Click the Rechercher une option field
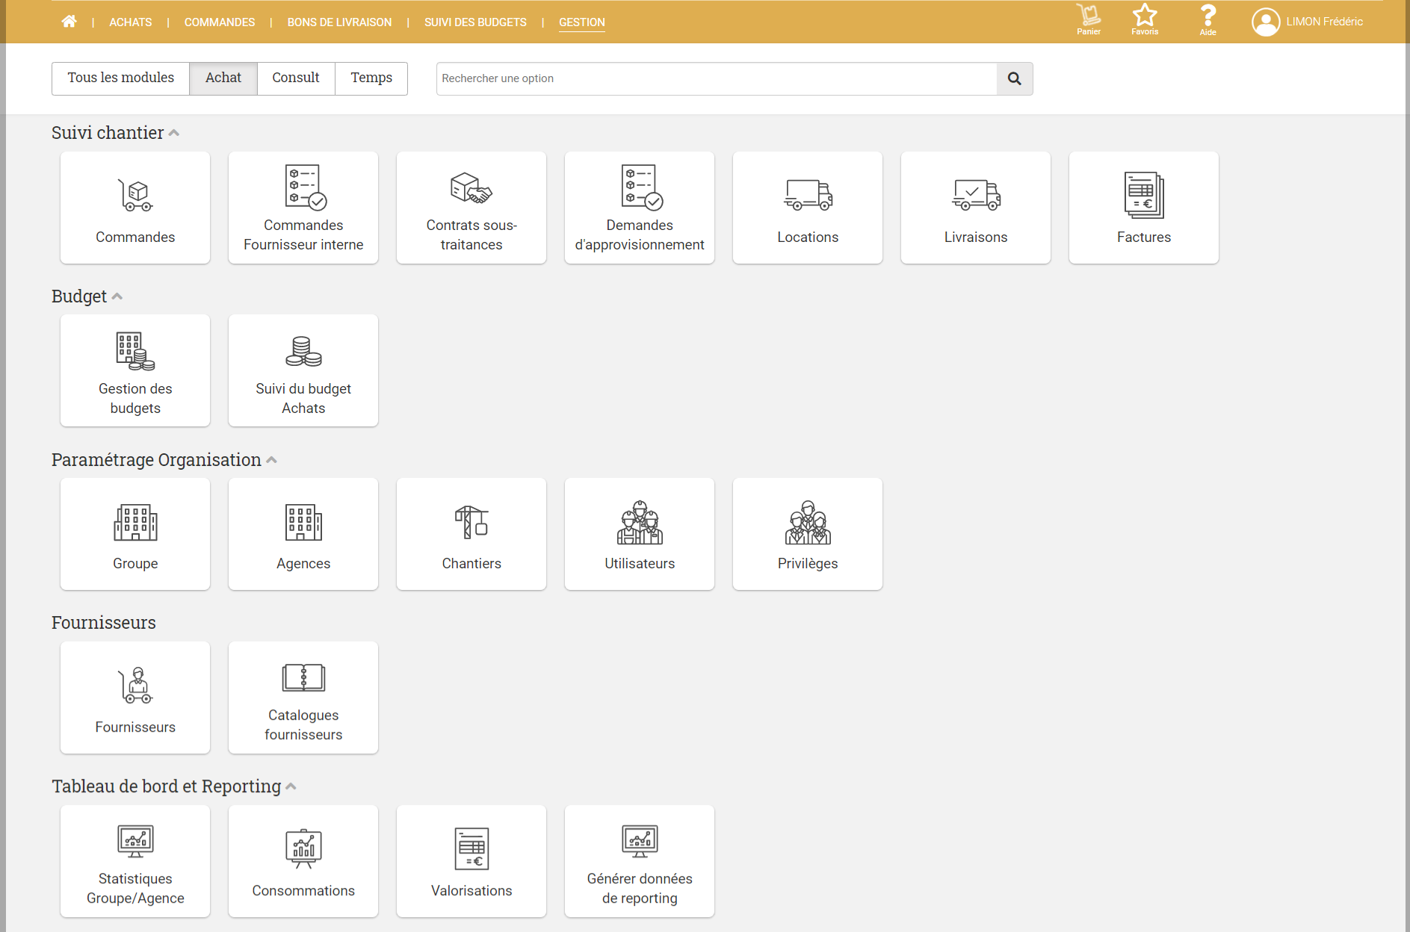1410x932 pixels. pyautogui.click(x=717, y=78)
